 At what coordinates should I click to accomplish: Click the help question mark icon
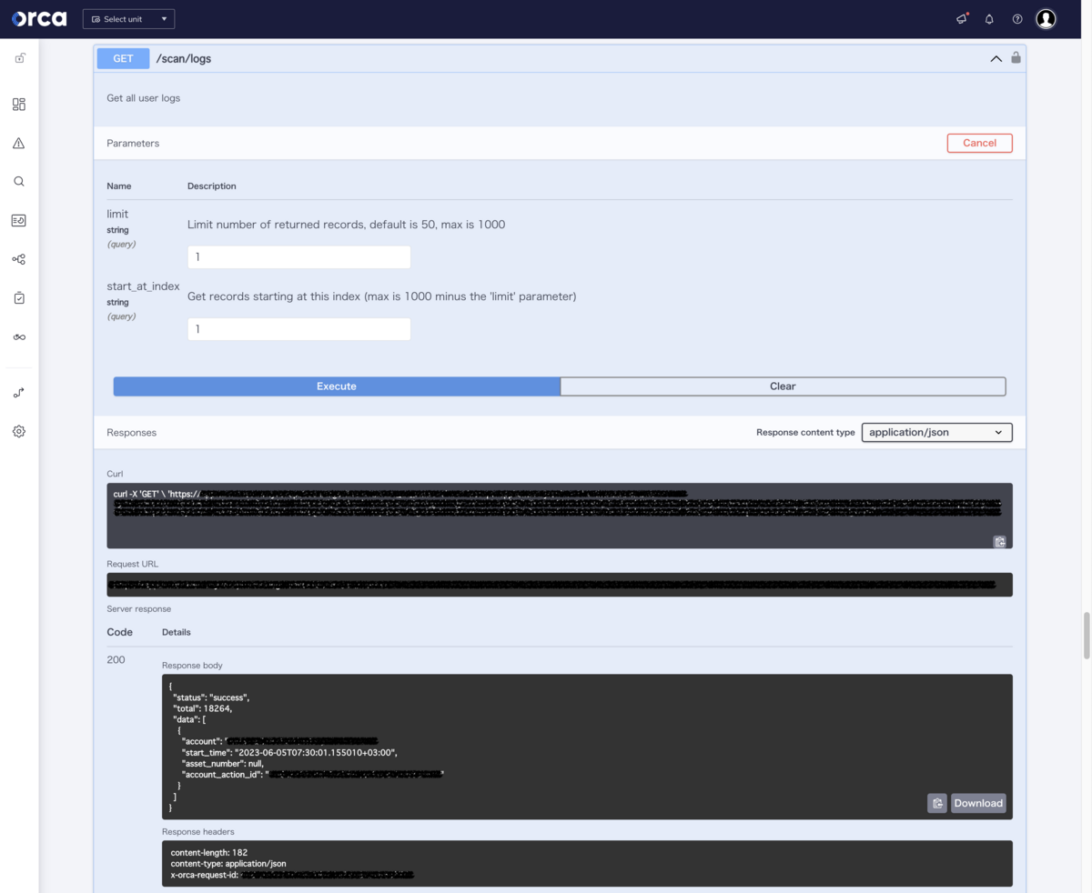(x=1017, y=18)
